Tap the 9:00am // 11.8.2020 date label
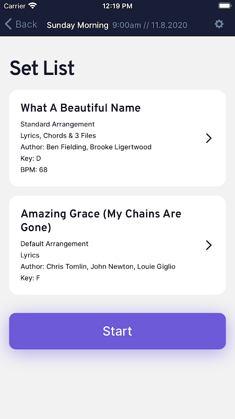The width and height of the screenshot is (235, 419). pos(150,25)
